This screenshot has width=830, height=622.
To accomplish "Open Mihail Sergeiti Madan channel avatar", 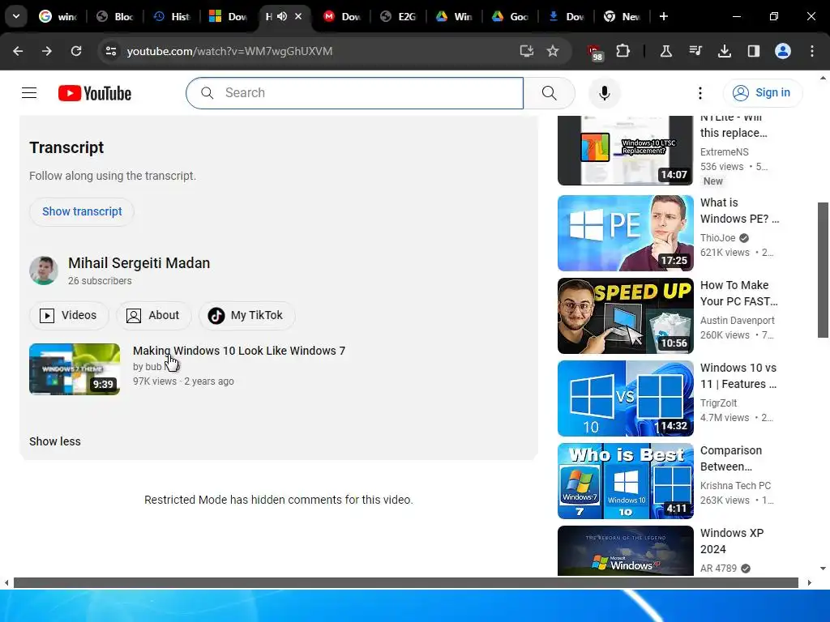I will pos(44,271).
